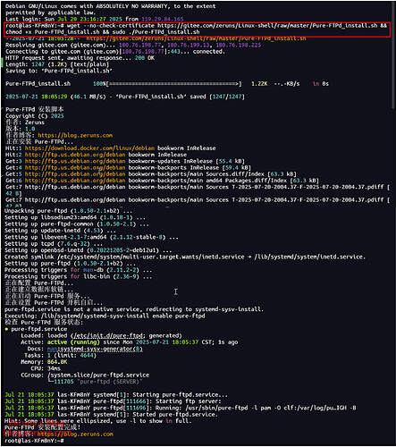Click the orange gitee.com URL below the red box
This screenshot has height=447, width=396.
pyautogui.click(x=196, y=38)
